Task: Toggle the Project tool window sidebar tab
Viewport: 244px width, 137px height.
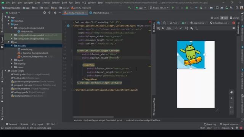Action: (x=2, y=43)
